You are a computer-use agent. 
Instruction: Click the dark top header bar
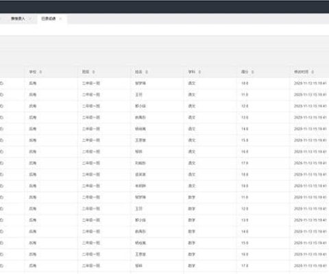coord(164,7)
